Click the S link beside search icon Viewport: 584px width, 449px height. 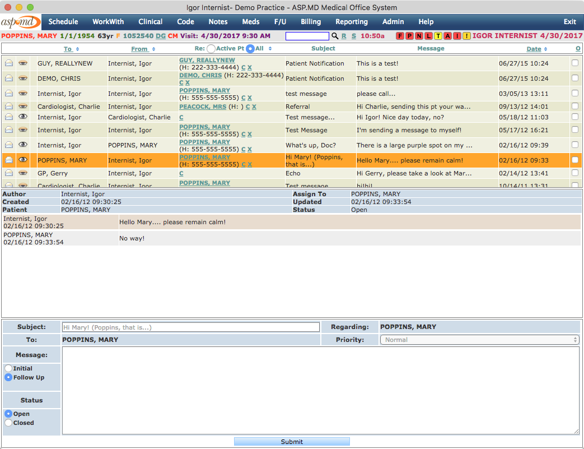354,36
